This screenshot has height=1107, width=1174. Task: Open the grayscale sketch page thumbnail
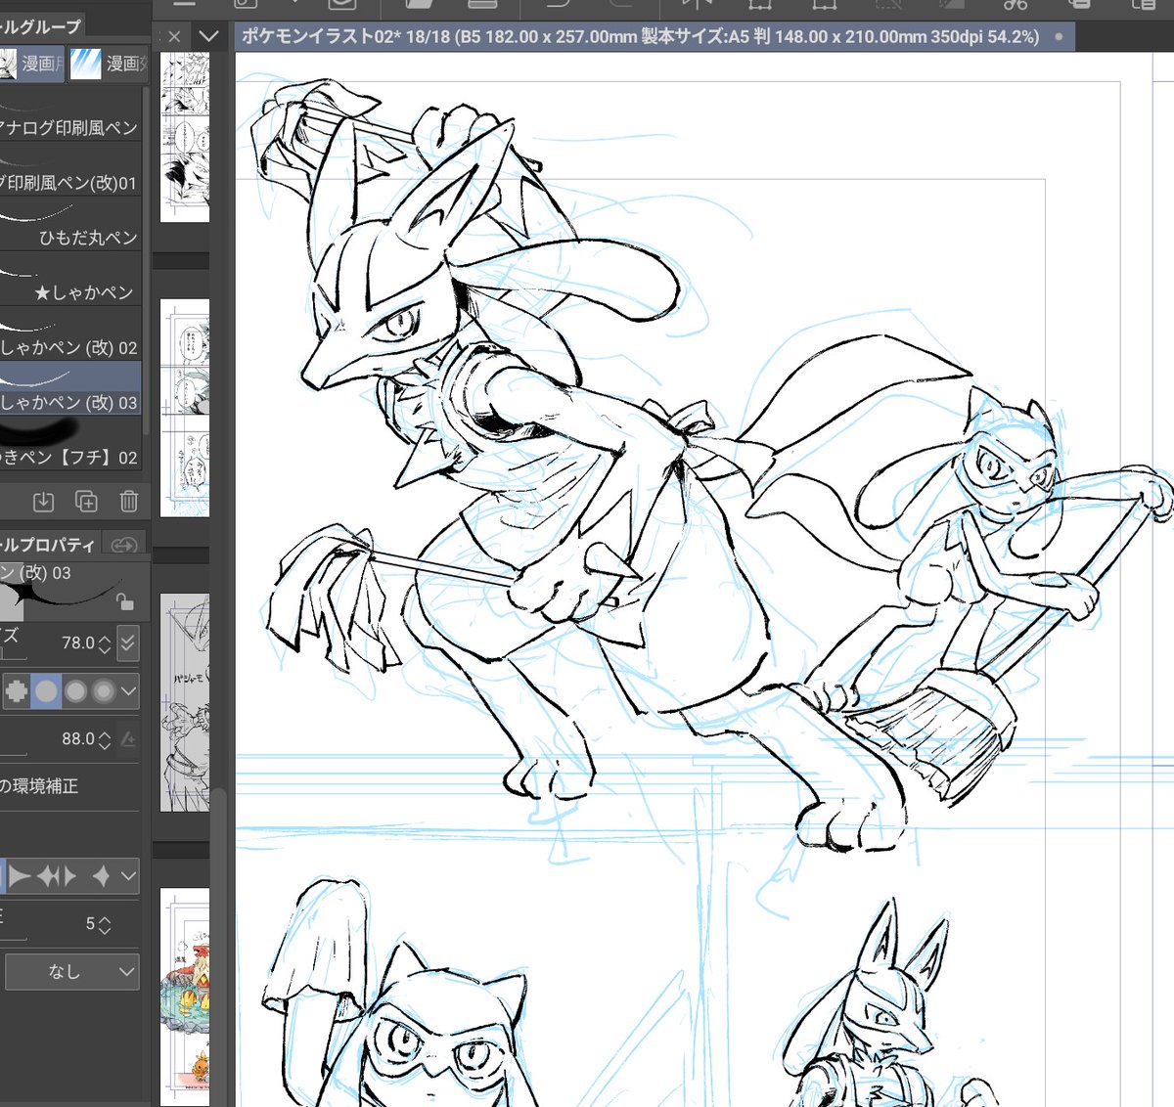pyautogui.click(x=185, y=702)
